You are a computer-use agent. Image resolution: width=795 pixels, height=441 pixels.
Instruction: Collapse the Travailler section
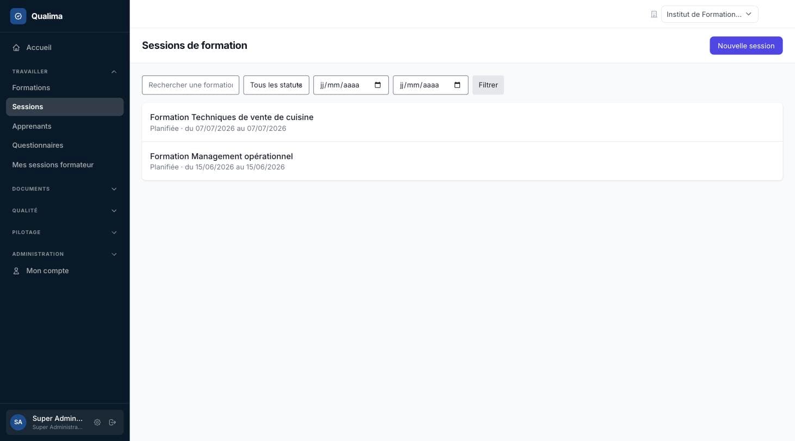(65, 72)
